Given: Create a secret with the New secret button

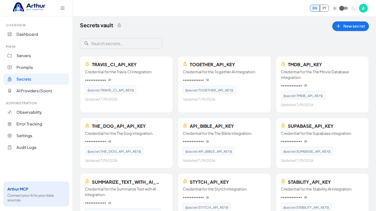Looking at the screenshot, I should tap(350, 26).
